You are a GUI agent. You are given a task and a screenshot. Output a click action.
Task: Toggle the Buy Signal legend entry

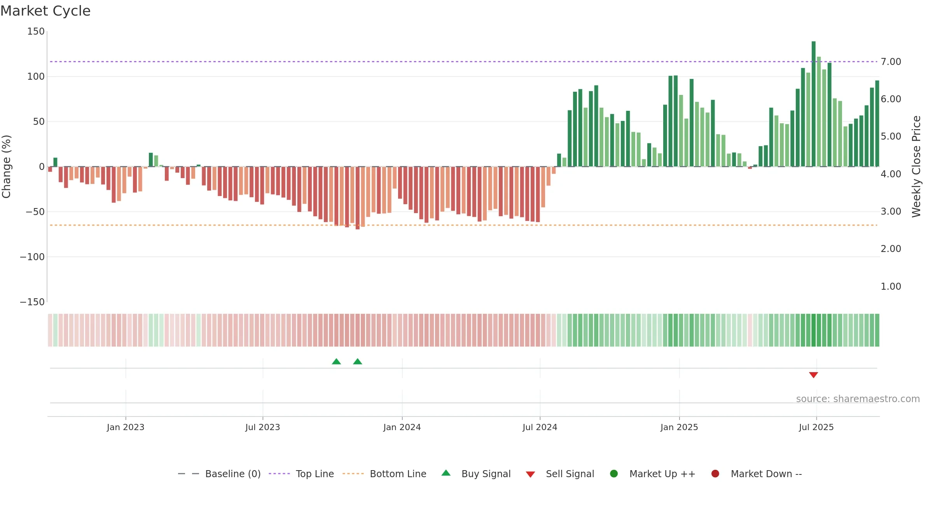point(476,474)
